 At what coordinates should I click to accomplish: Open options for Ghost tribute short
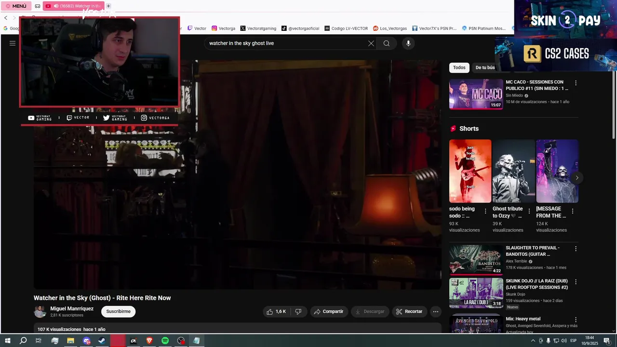[529, 211]
